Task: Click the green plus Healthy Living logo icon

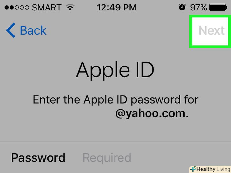Action: tap(193, 169)
